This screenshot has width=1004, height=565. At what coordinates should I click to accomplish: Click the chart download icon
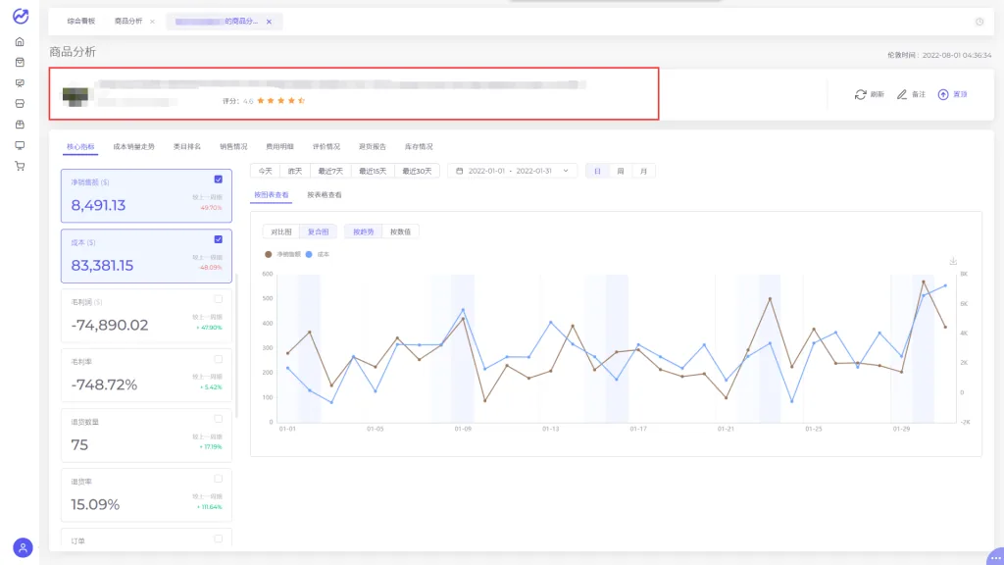953,261
